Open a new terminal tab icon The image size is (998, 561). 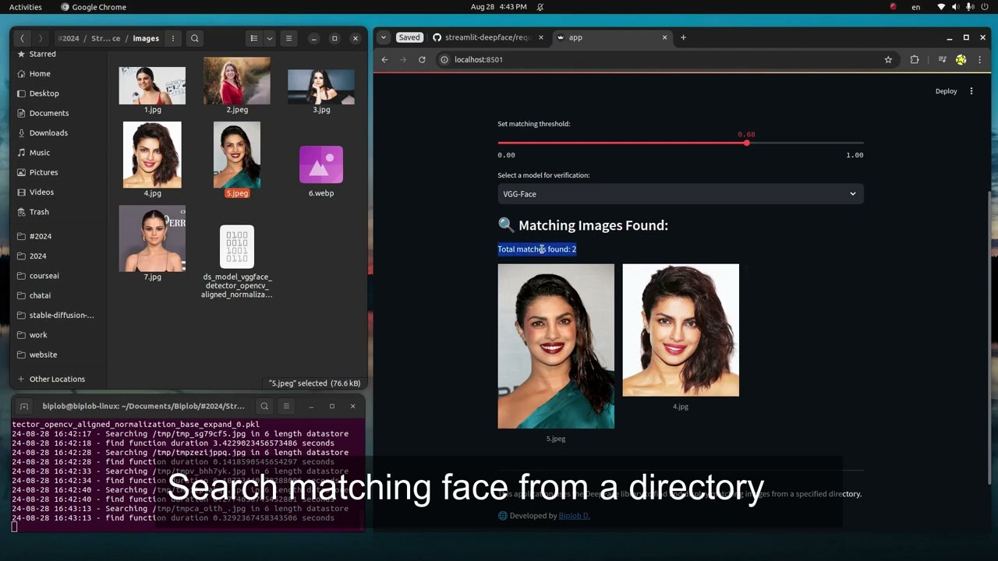coord(24,406)
